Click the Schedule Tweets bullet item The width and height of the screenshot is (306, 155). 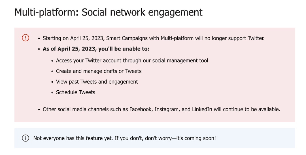click(76, 92)
